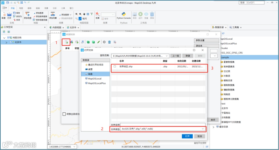Viewport: 279px width, 150px height.
Task: Open the 查找范围 path dropdown
Action: coord(167,56)
